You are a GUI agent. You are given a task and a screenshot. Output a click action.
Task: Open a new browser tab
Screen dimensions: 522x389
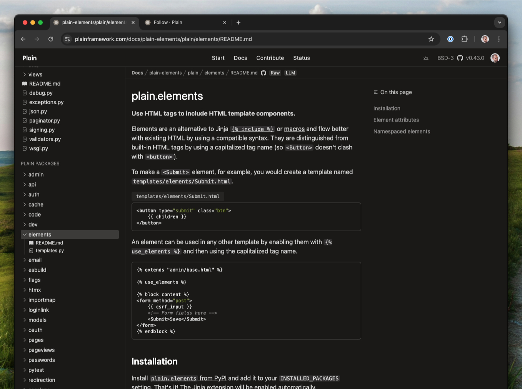(x=238, y=22)
